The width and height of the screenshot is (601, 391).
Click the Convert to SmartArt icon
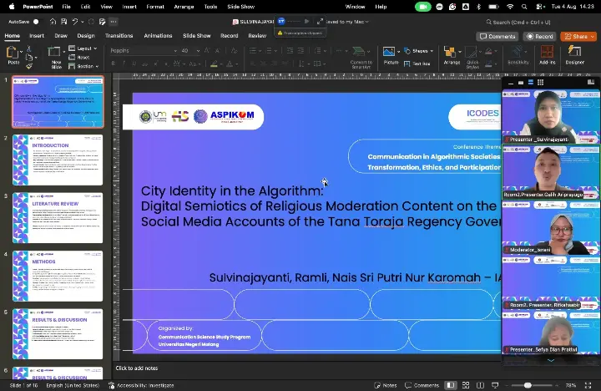click(x=359, y=53)
